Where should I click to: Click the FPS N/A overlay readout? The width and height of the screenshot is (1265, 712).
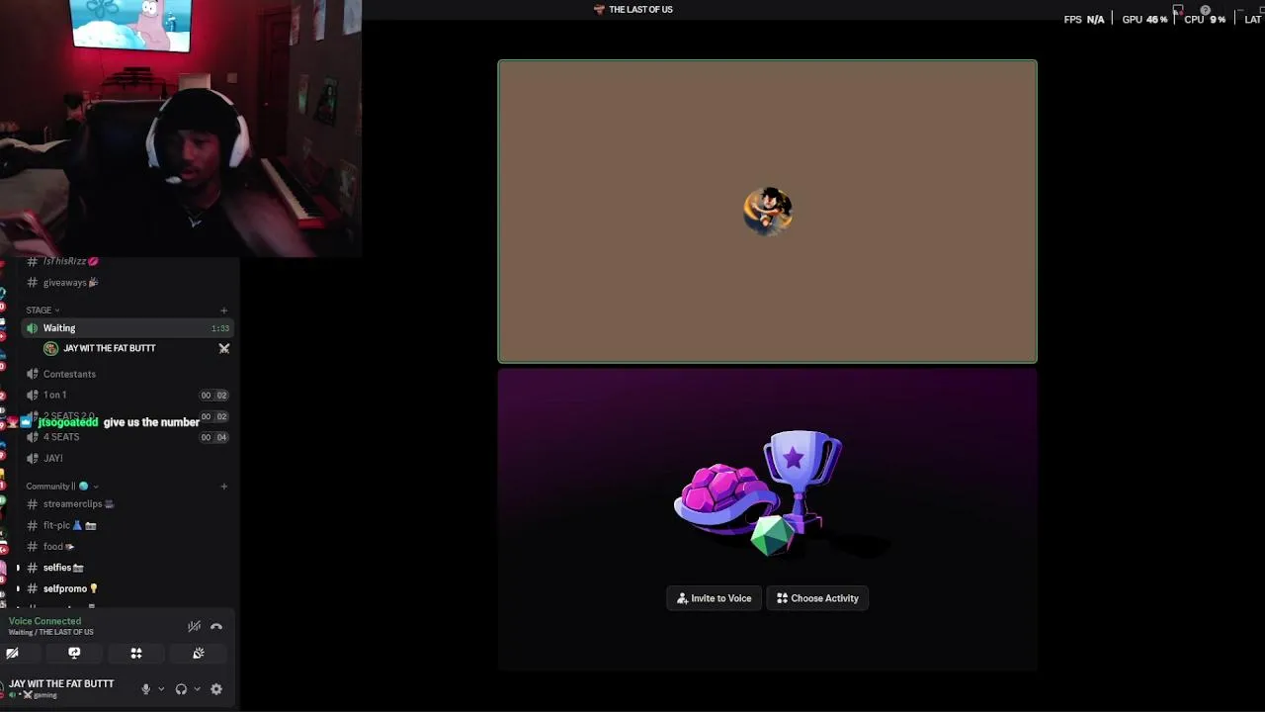1084,19
